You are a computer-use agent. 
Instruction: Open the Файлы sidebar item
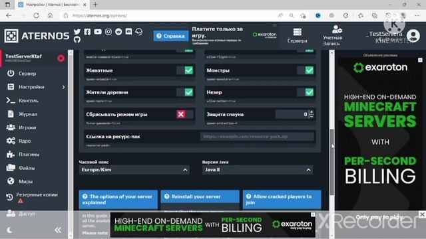(x=27, y=168)
